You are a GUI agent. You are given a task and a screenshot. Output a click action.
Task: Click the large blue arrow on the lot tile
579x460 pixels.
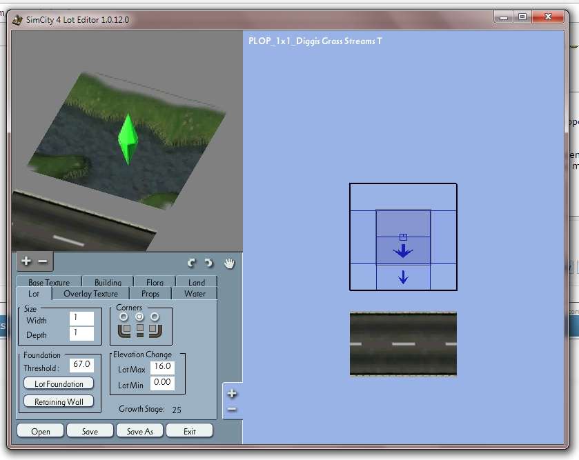tap(403, 251)
